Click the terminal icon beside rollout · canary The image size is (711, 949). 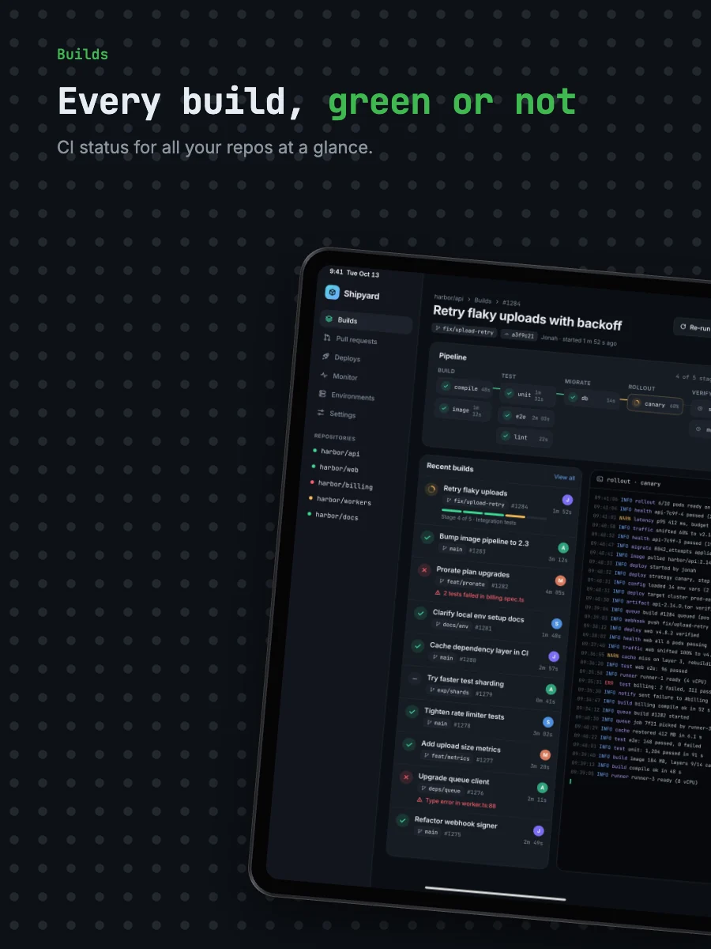[x=600, y=479]
